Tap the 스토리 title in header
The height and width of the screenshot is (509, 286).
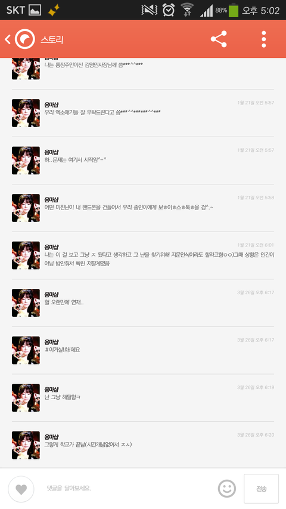pos(52,39)
